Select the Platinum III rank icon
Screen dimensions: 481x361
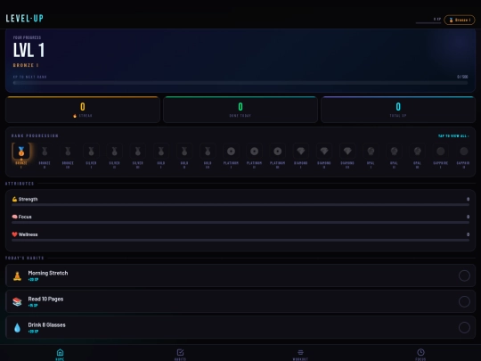(278, 151)
